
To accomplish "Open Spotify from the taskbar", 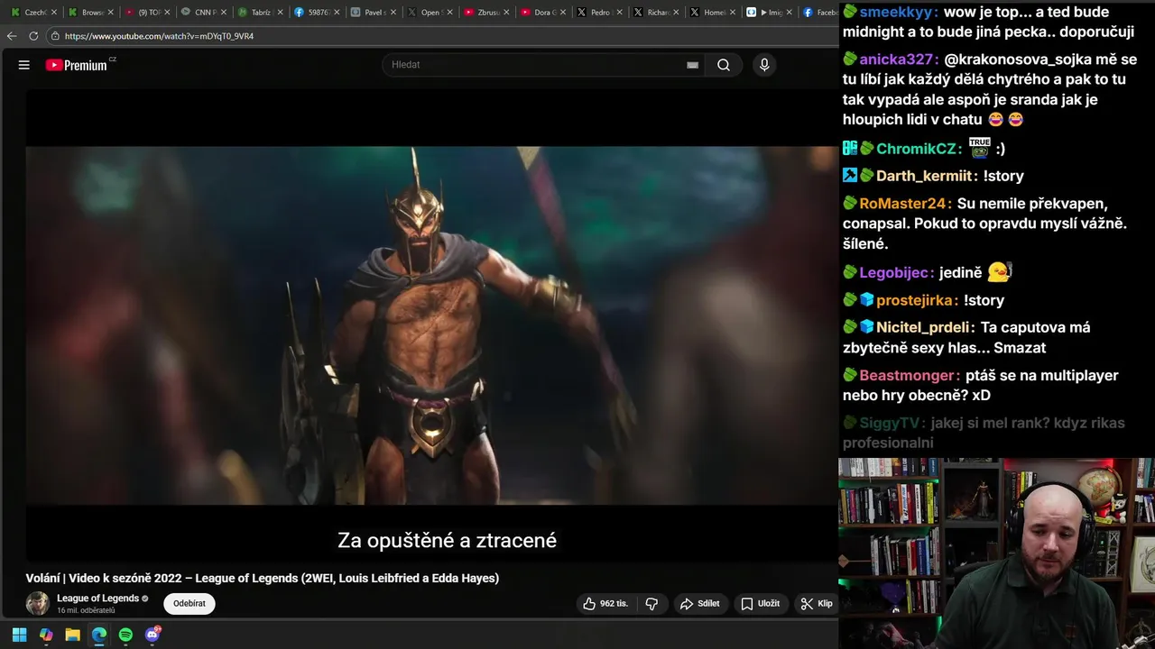I will (125, 635).
